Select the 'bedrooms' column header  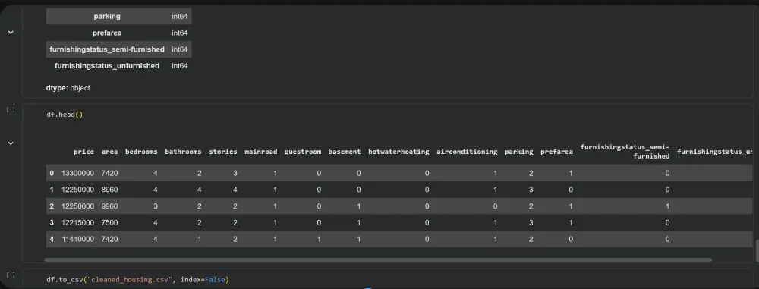click(x=141, y=152)
